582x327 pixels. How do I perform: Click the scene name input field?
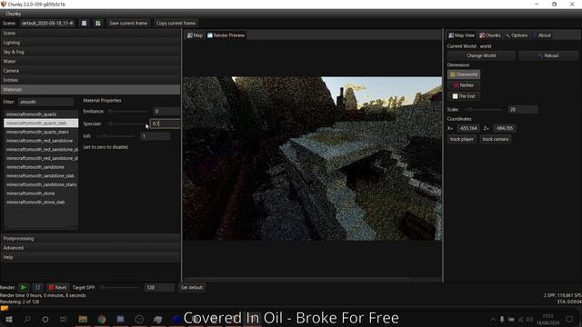click(x=47, y=23)
